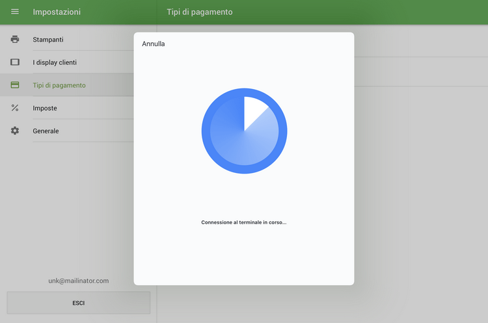This screenshot has height=323, width=488.
Task: Go to the Imposte settings label
Action: (x=45, y=108)
